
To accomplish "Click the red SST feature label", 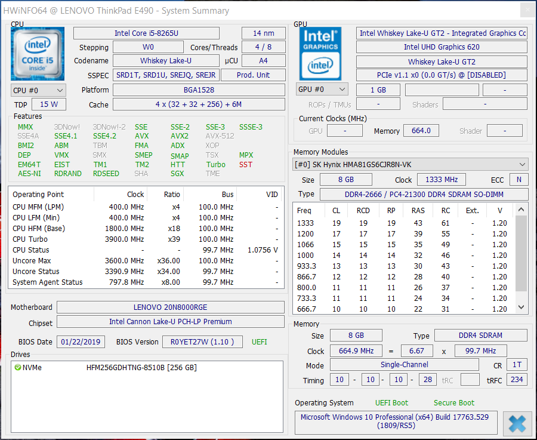I will 246,165.
